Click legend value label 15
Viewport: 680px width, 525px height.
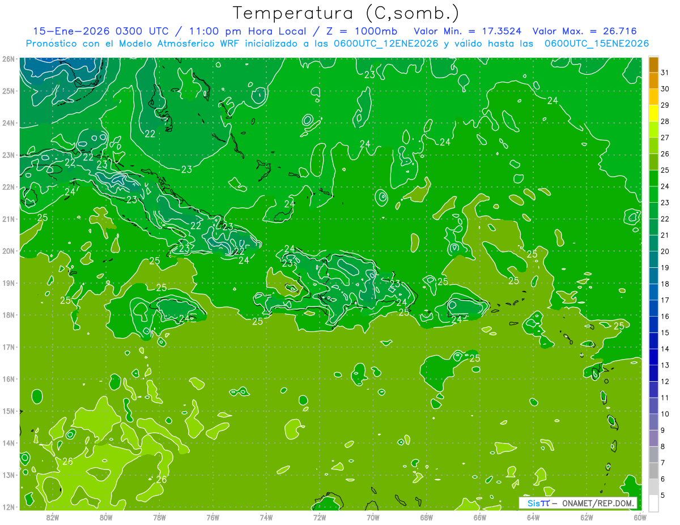(x=665, y=332)
